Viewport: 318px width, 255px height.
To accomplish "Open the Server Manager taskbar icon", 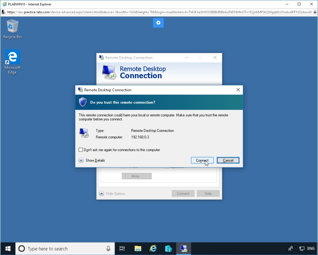I will click(168, 249).
